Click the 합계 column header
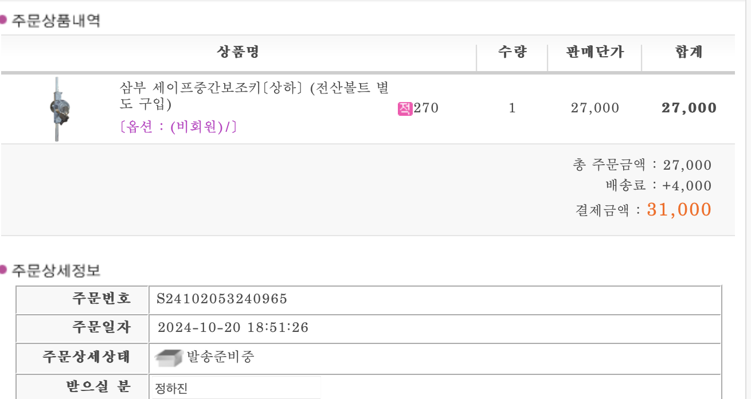The image size is (751, 399). [x=689, y=53]
